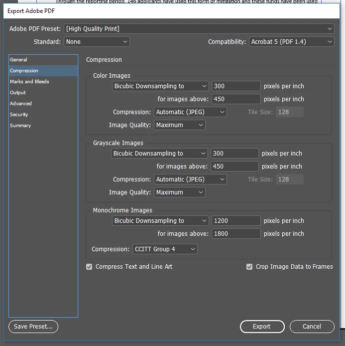Screen dimensions: 345x346
Task: Open Color Images Image Quality dropdown
Action: 180,125
